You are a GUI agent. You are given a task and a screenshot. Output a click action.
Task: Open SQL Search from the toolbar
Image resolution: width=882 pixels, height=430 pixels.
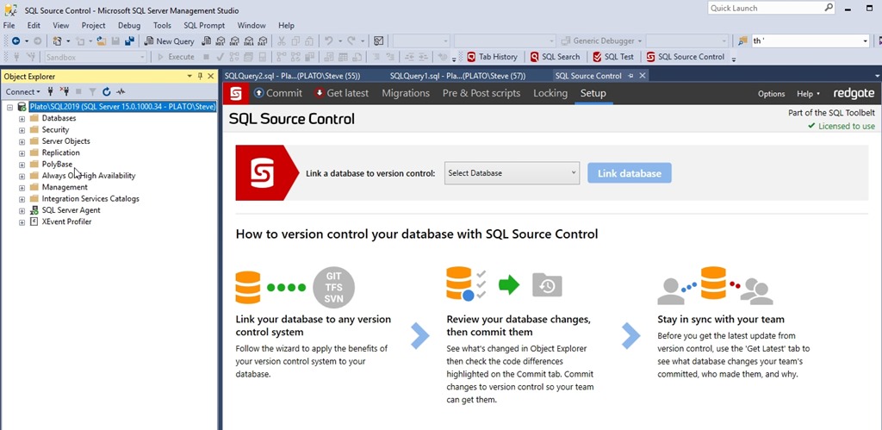tap(555, 57)
